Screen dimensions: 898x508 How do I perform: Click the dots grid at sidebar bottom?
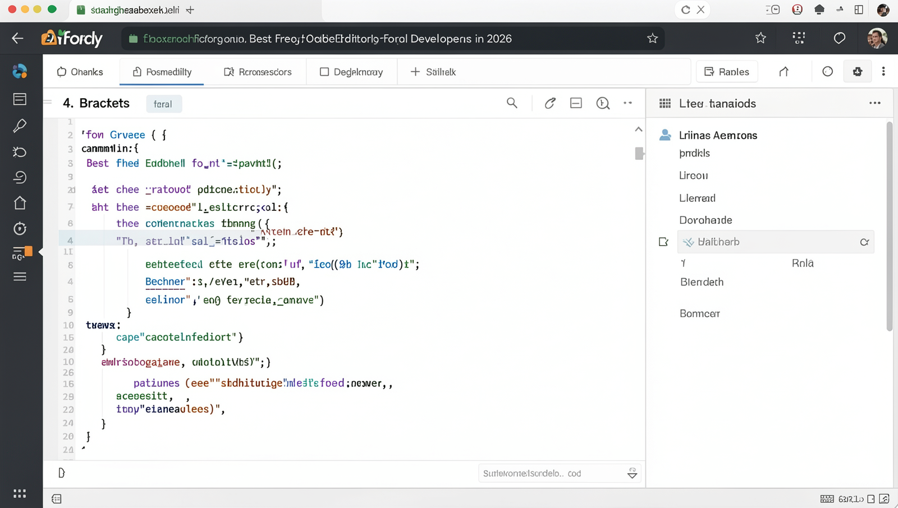[20, 493]
